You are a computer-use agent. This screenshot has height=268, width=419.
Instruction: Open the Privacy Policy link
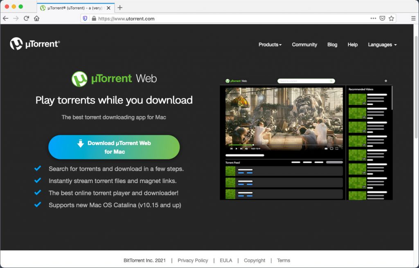193,260
